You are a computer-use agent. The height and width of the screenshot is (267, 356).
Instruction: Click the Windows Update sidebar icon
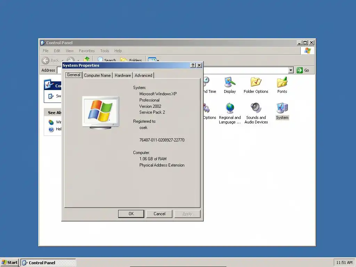(51, 122)
